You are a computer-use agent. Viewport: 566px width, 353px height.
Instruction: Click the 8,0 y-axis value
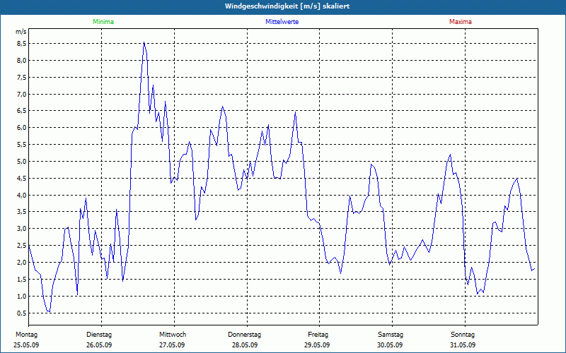(x=22, y=61)
